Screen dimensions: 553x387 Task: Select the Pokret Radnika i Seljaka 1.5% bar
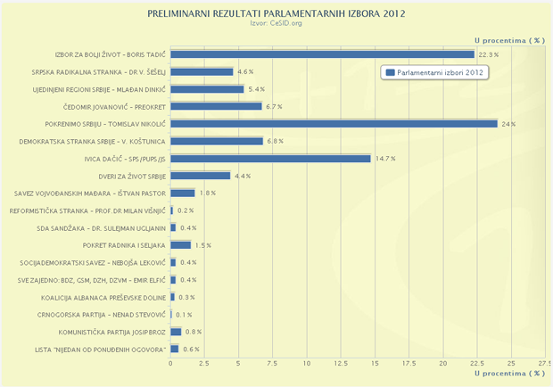(x=180, y=245)
